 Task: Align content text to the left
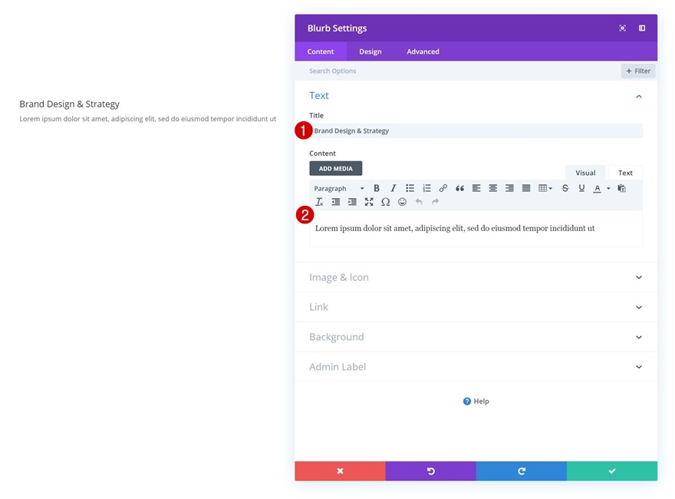tap(476, 188)
